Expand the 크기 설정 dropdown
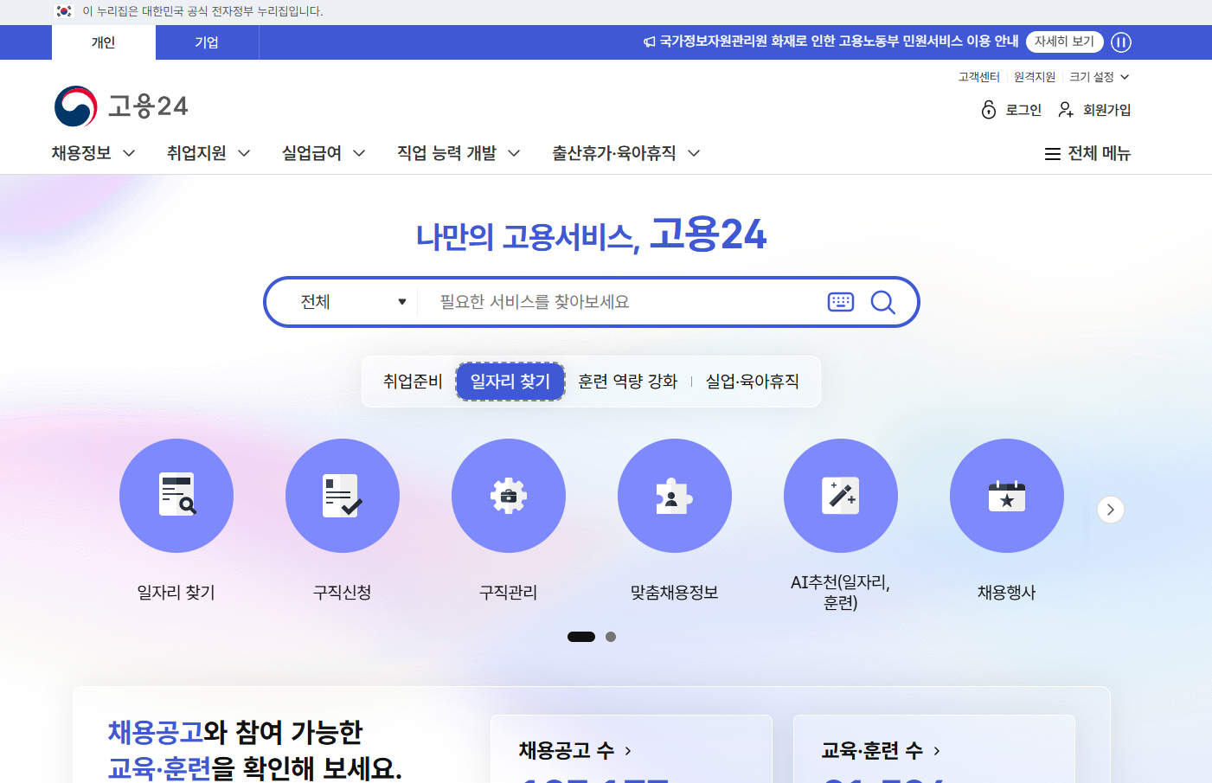Screen dimensions: 1212x783 pyautogui.click(x=1099, y=76)
